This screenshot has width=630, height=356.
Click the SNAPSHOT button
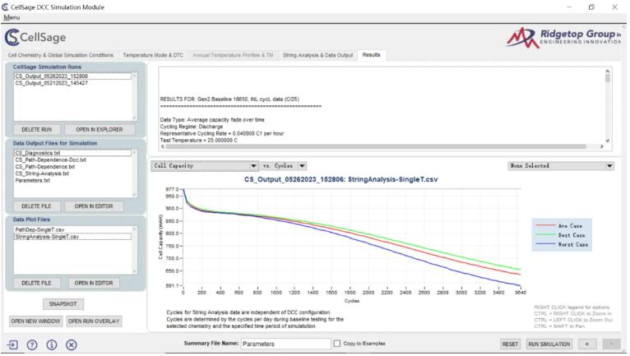pyautogui.click(x=63, y=304)
